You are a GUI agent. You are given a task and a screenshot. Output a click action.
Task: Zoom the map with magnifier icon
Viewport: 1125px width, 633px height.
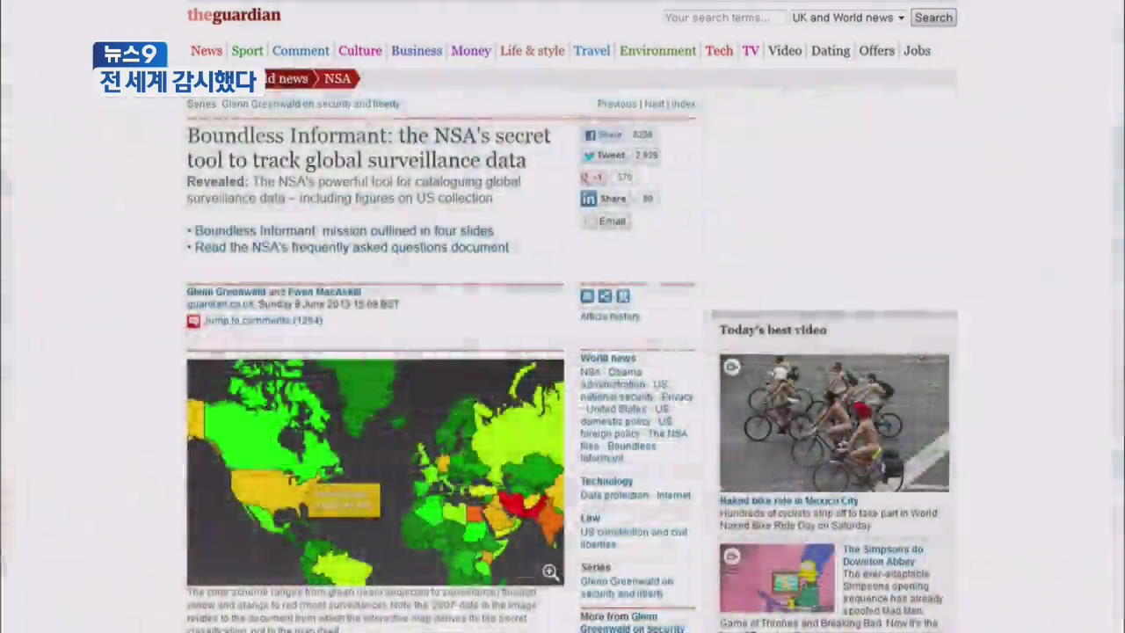(x=550, y=572)
